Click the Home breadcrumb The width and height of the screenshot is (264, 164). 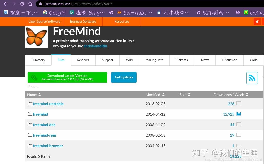(33, 87)
